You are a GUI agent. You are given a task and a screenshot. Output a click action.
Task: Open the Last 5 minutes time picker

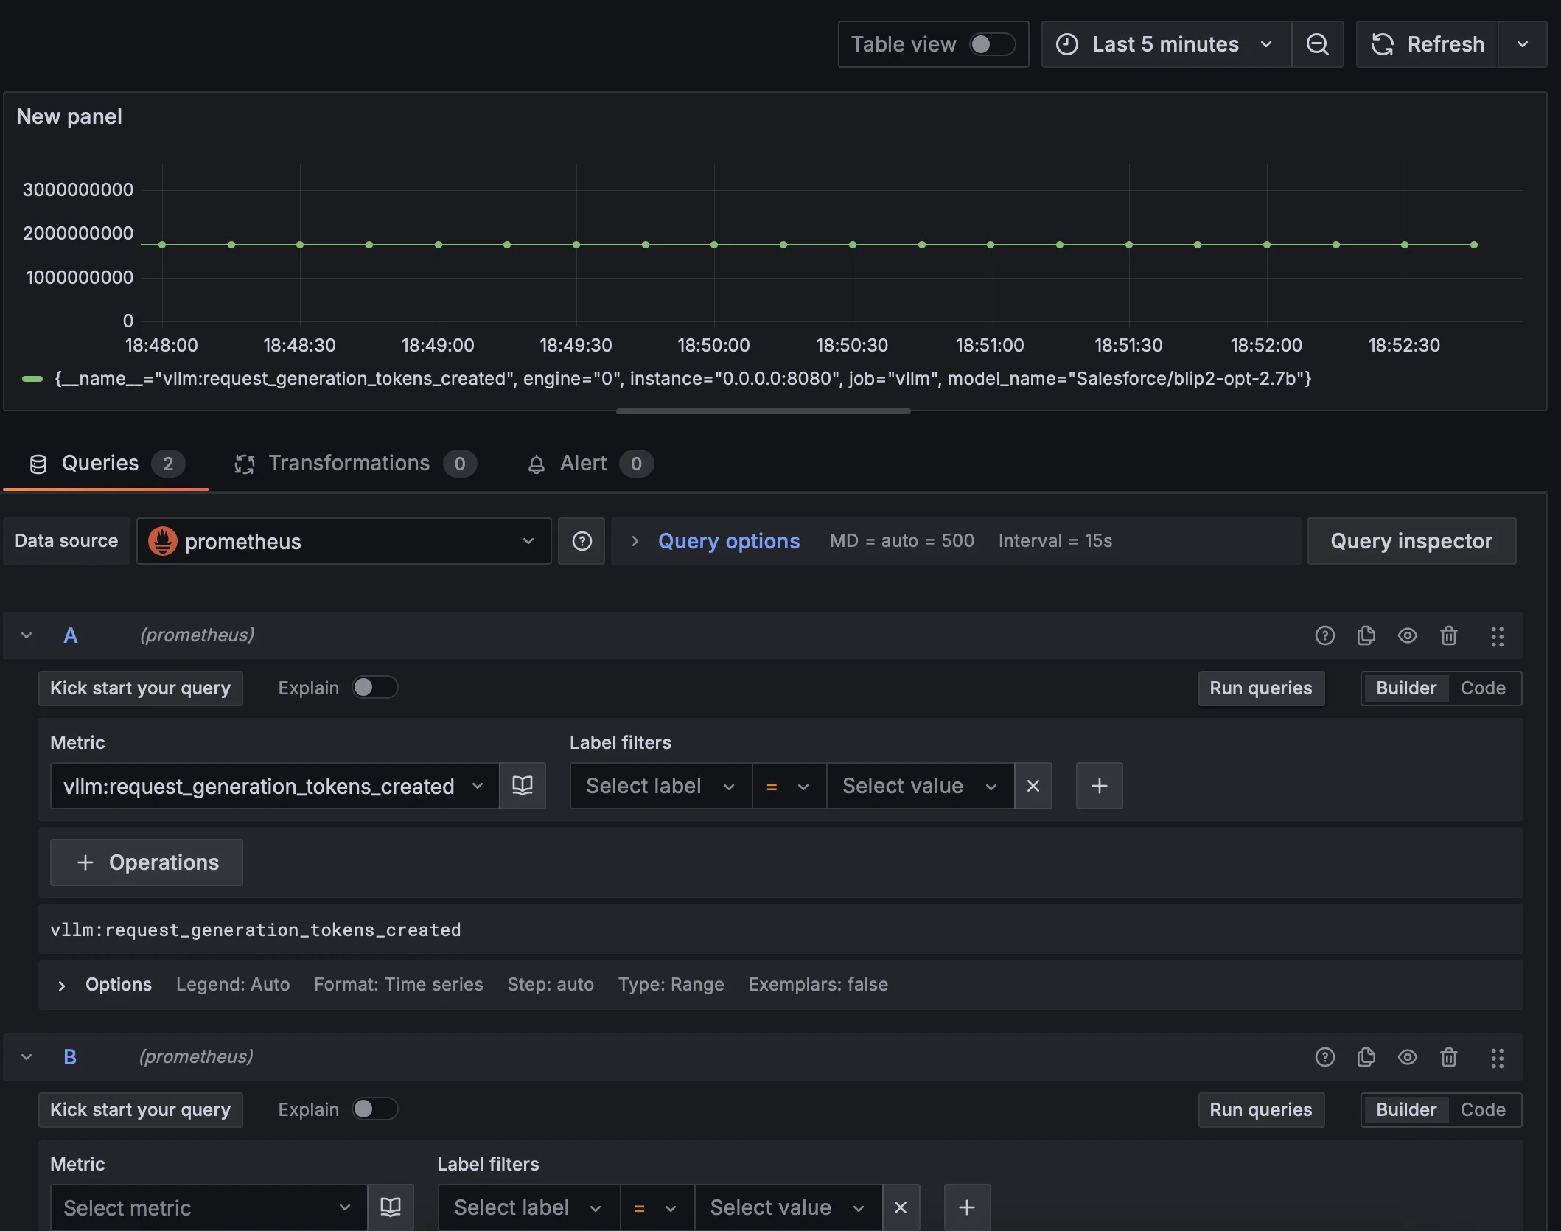[x=1165, y=44]
